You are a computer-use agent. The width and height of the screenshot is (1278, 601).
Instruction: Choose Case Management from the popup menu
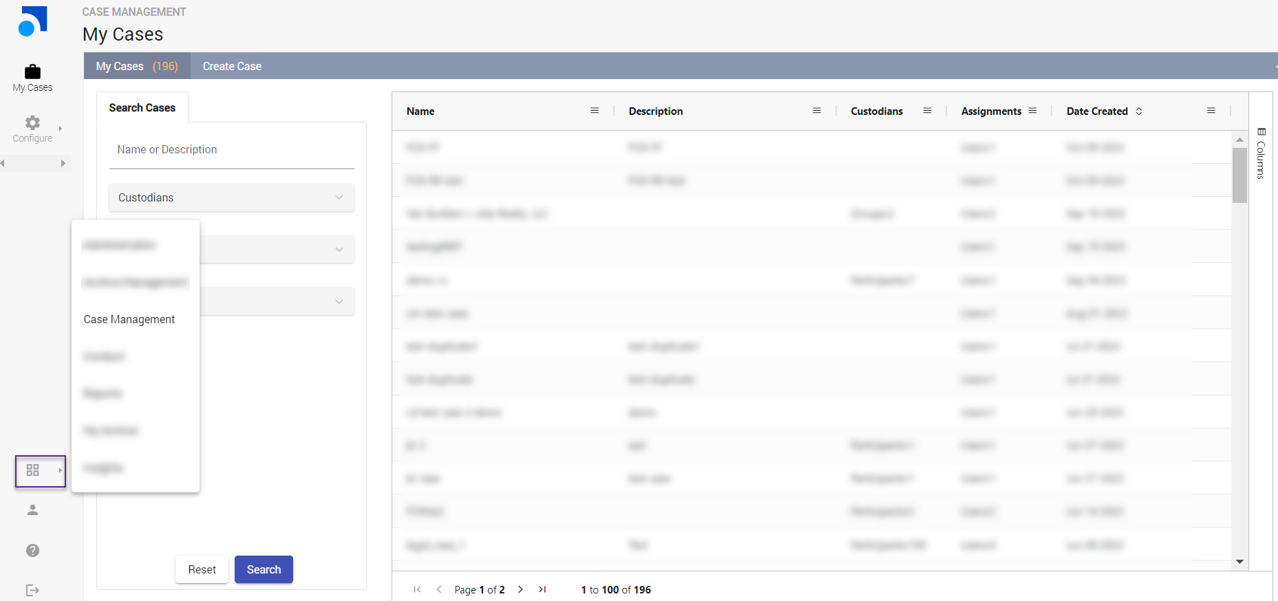(x=129, y=319)
